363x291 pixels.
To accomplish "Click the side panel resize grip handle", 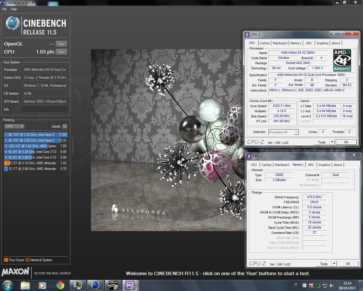I will click(x=73, y=145).
